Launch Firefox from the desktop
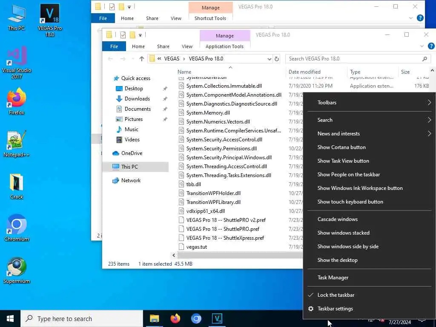 [x=17, y=101]
